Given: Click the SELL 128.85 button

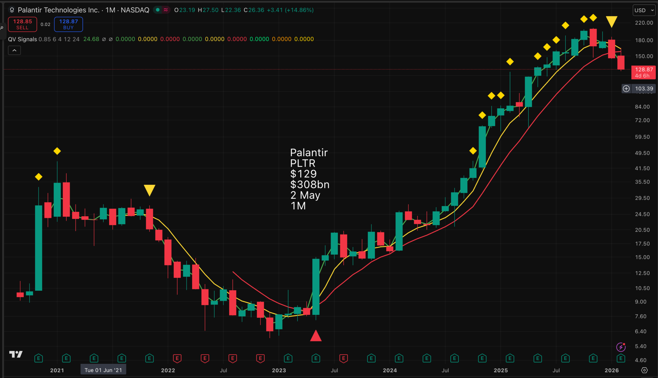Looking at the screenshot, I should tap(22, 24).
